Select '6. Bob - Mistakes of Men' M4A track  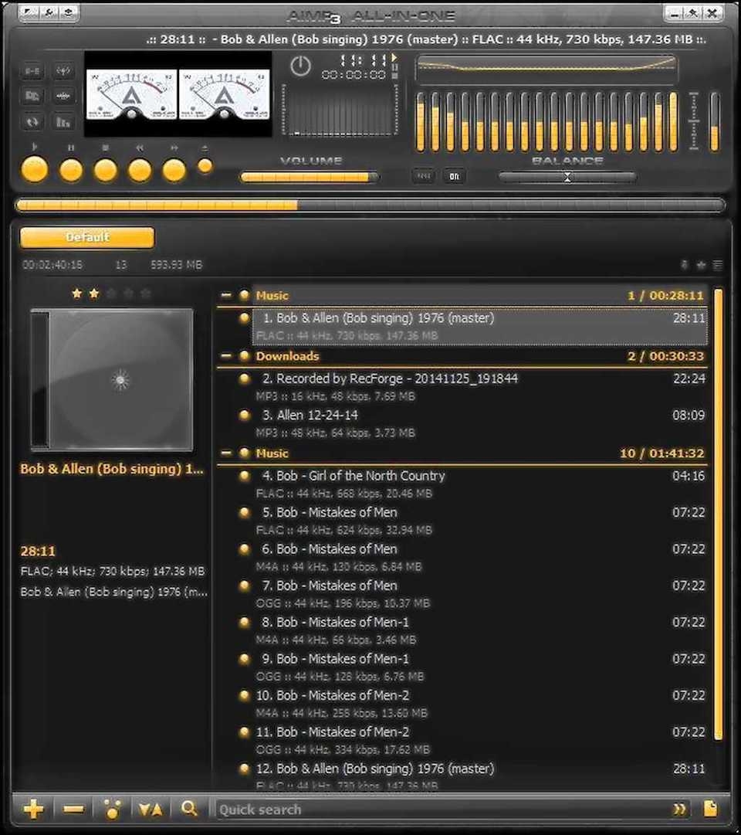click(x=479, y=558)
